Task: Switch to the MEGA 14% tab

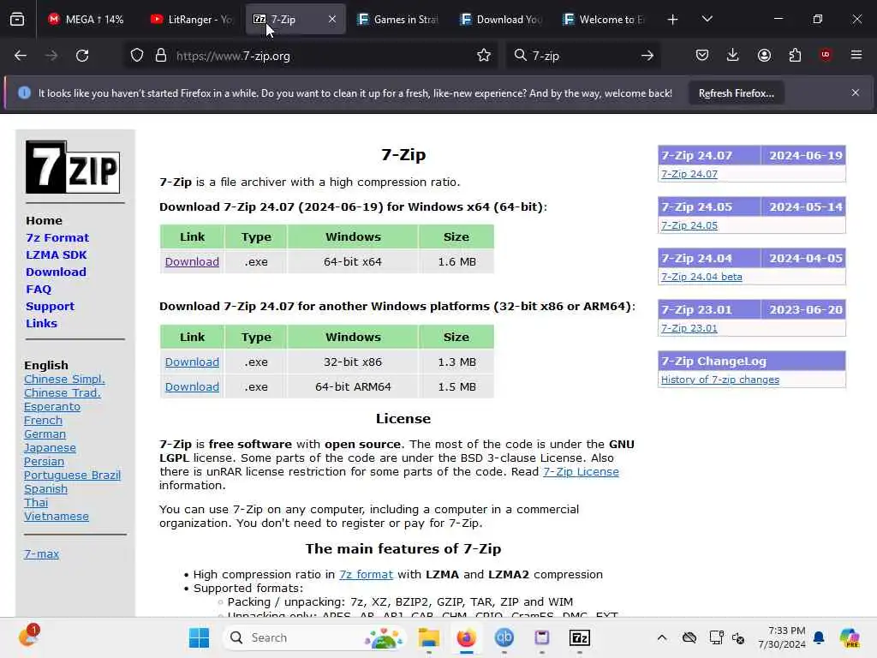Action: [87, 19]
